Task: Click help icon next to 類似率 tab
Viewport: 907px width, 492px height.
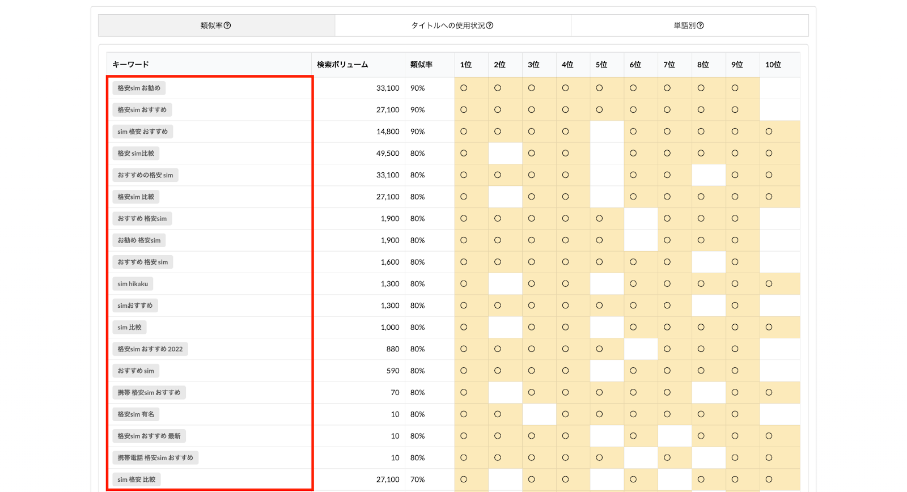Action: (x=227, y=26)
